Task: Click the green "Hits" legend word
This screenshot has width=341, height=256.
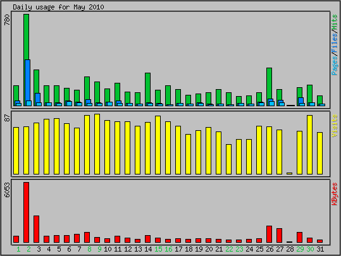Action: point(334,23)
